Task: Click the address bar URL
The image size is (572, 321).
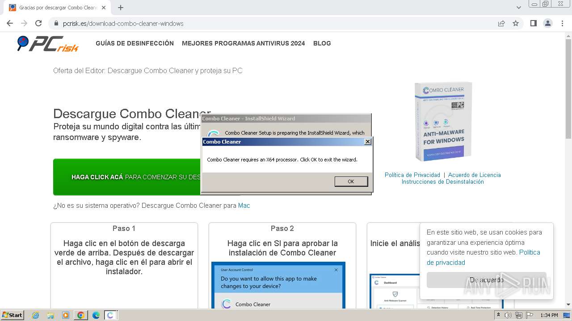Action: 123,23
